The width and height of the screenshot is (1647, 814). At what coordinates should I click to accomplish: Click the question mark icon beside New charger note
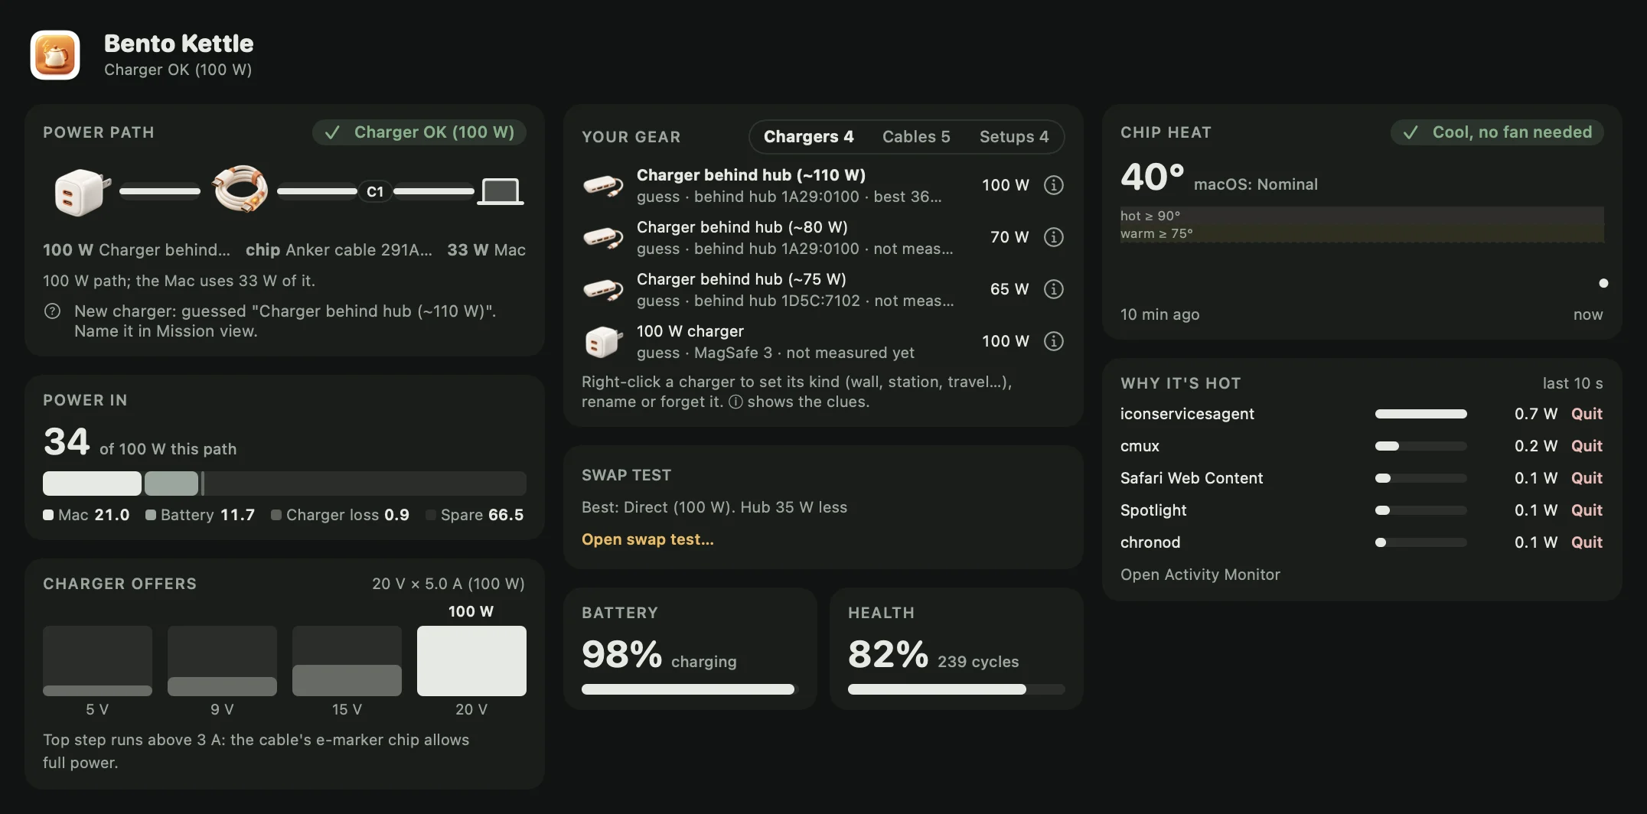52,311
